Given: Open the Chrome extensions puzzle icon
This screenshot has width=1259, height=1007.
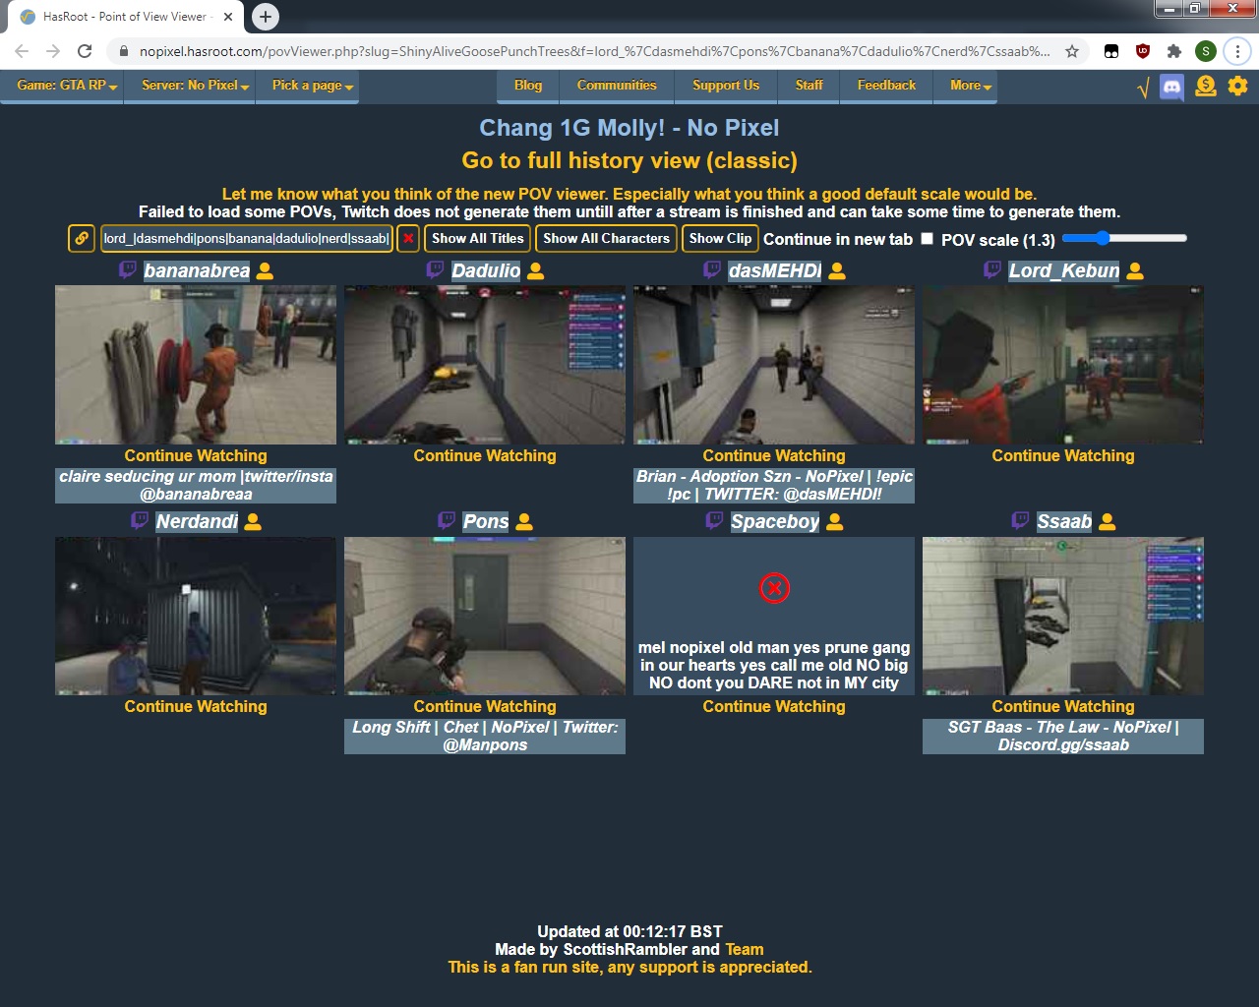Looking at the screenshot, I should (1174, 51).
